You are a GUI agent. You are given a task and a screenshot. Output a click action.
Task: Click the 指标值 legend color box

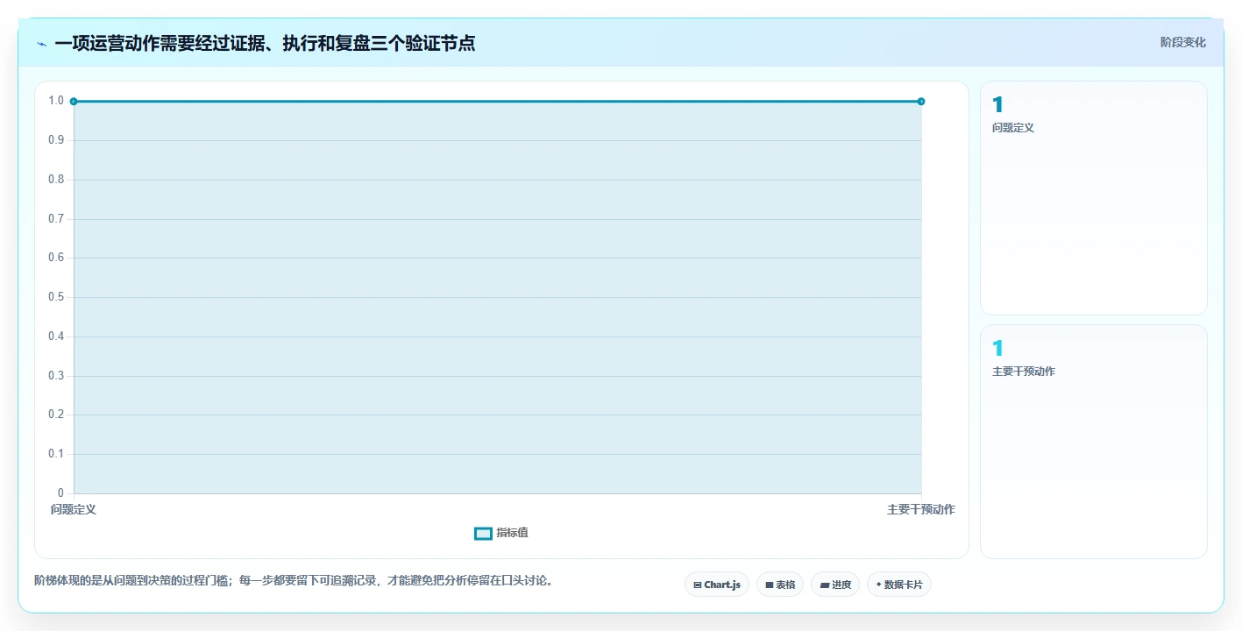coord(483,534)
